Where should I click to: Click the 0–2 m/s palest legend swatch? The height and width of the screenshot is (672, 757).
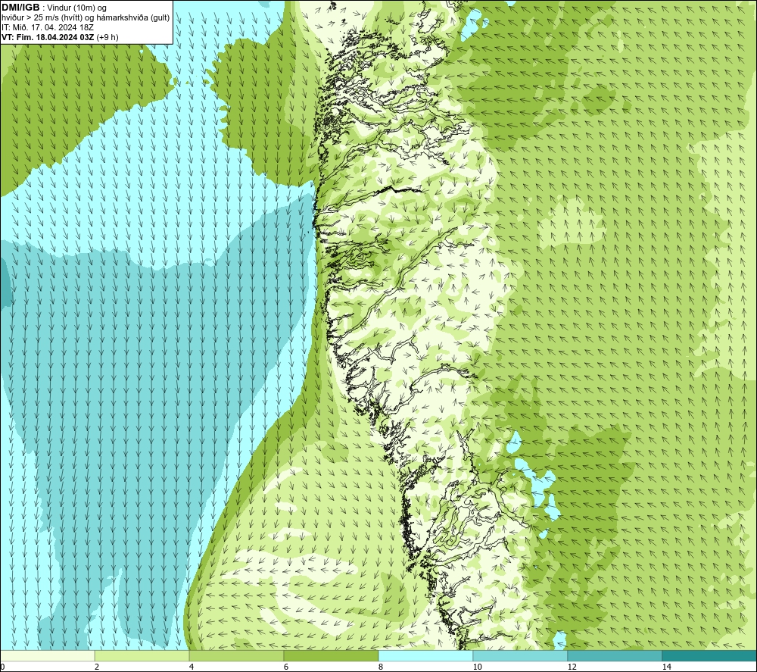click(x=47, y=656)
